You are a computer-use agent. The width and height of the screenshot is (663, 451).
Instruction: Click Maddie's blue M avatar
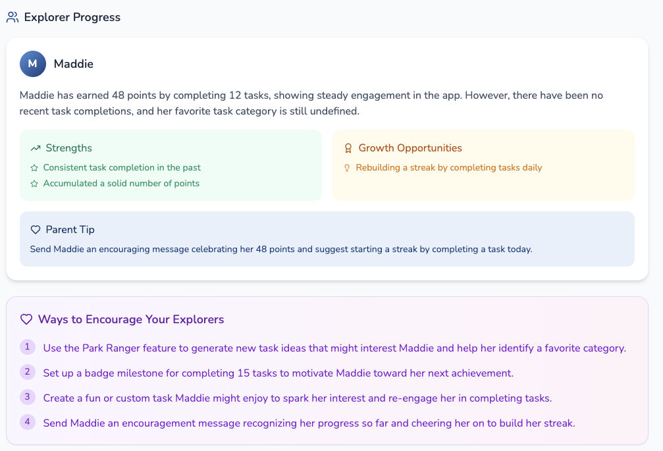click(33, 64)
